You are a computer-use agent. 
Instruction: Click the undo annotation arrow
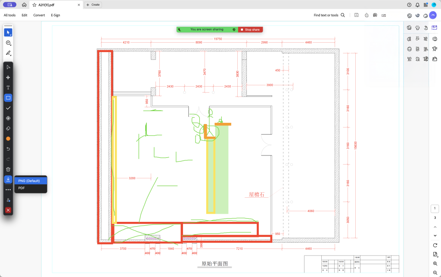click(x=8, y=149)
